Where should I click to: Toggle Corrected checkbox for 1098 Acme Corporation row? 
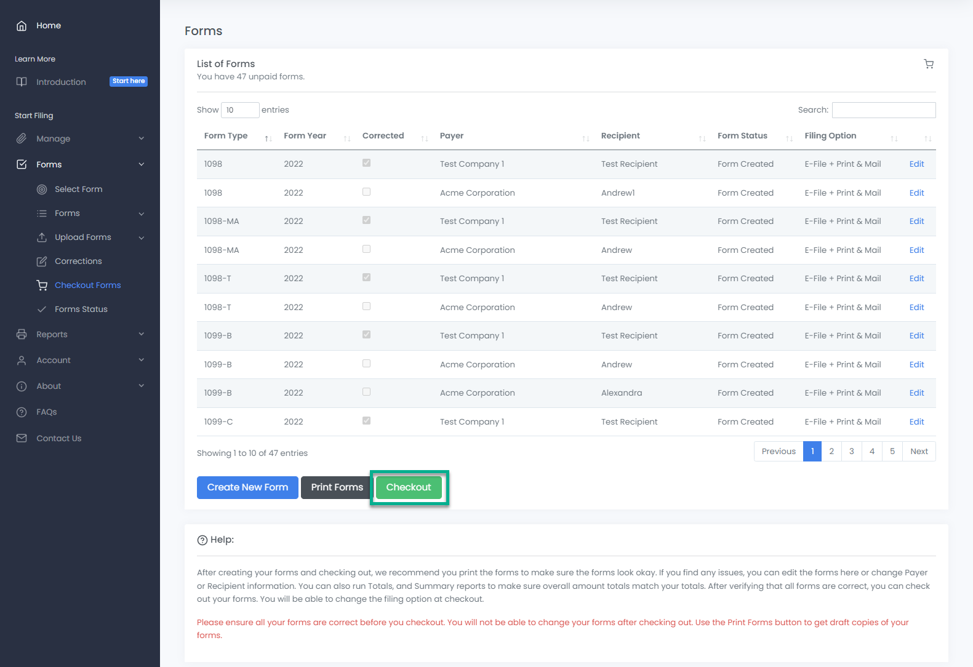click(x=366, y=192)
